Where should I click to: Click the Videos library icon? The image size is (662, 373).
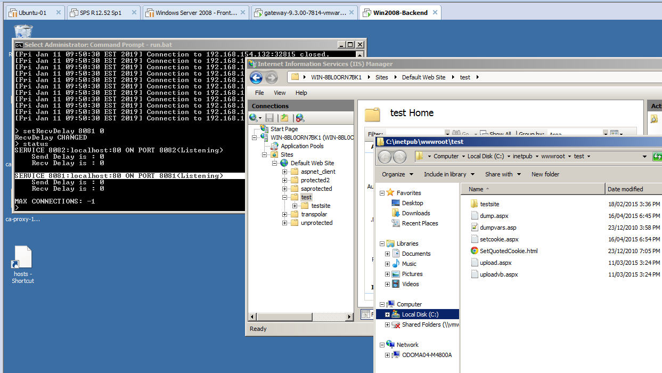point(396,284)
